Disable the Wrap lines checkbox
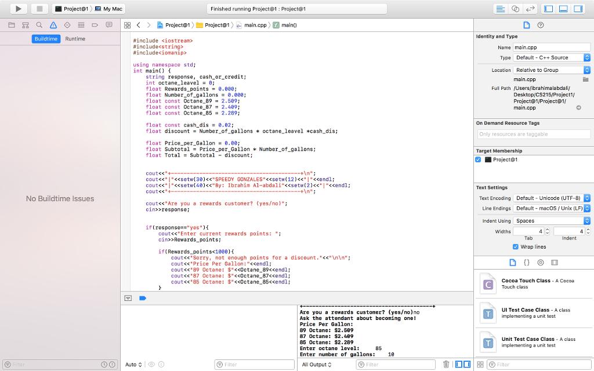This screenshot has height=371, width=594. point(515,247)
